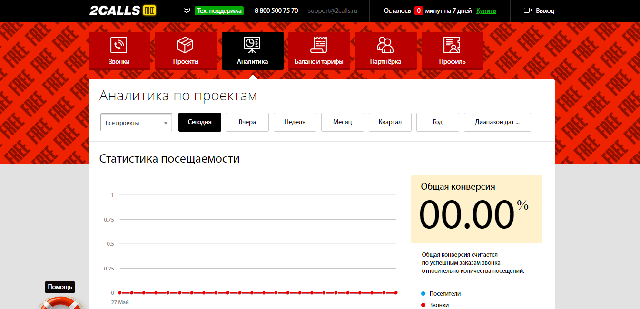Open the Все проекты dropdown
640x309 pixels.
(136, 122)
